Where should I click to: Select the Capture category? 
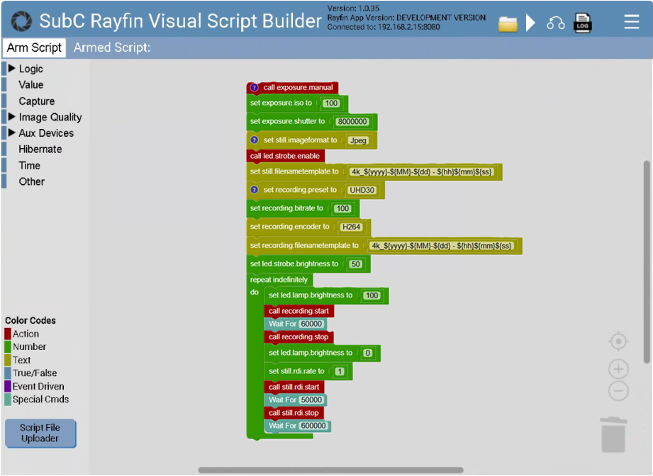click(x=36, y=101)
